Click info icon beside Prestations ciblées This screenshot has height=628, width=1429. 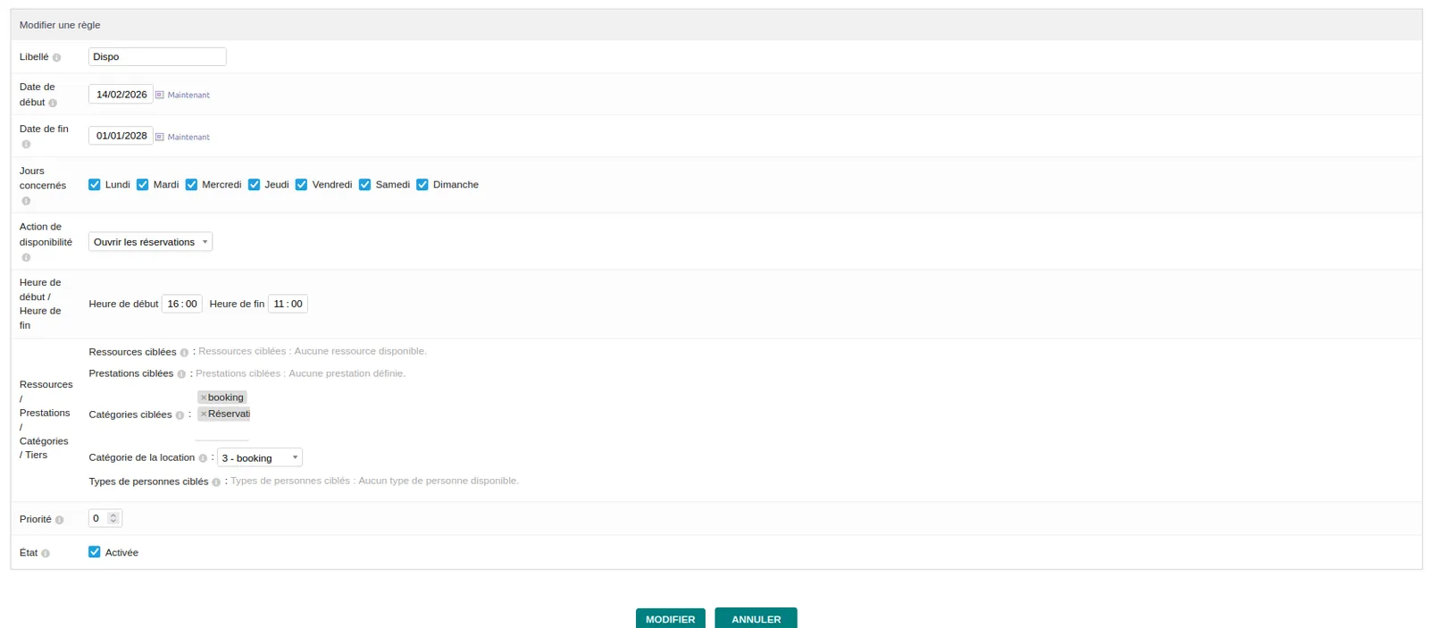pos(181,374)
